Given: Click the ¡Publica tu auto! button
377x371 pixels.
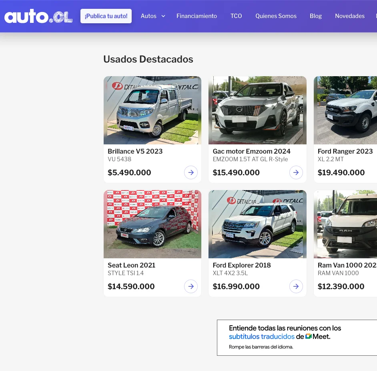Looking at the screenshot, I should click(x=106, y=16).
